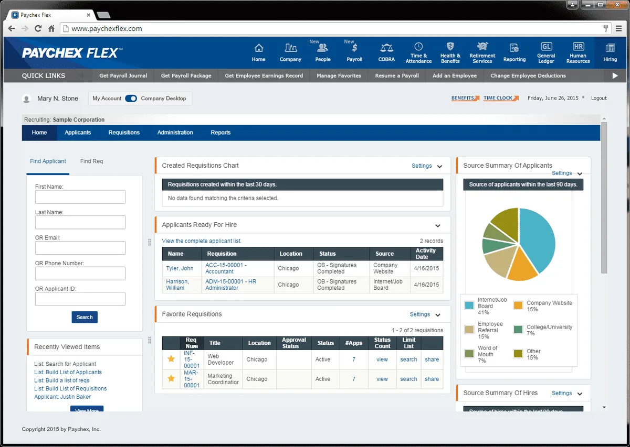The image size is (630, 447).
Task: Open the Reporting icon
Action: coord(514,48)
